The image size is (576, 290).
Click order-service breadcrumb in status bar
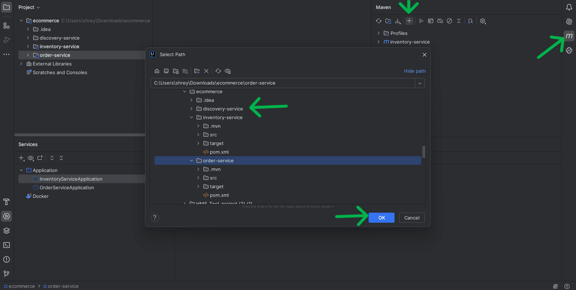point(61,286)
